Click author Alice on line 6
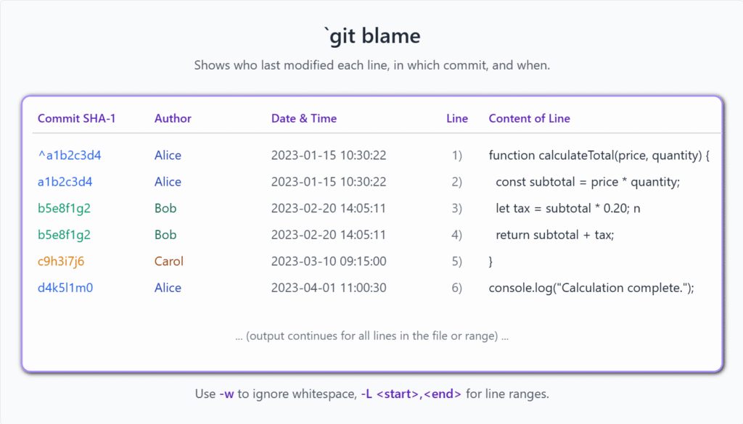The image size is (743, 424). pos(168,288)
